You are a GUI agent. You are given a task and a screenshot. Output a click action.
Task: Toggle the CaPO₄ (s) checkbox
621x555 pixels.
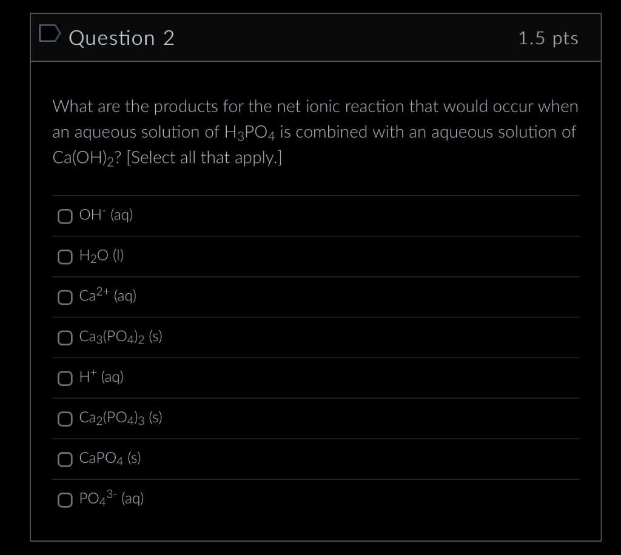pos(65,460)
